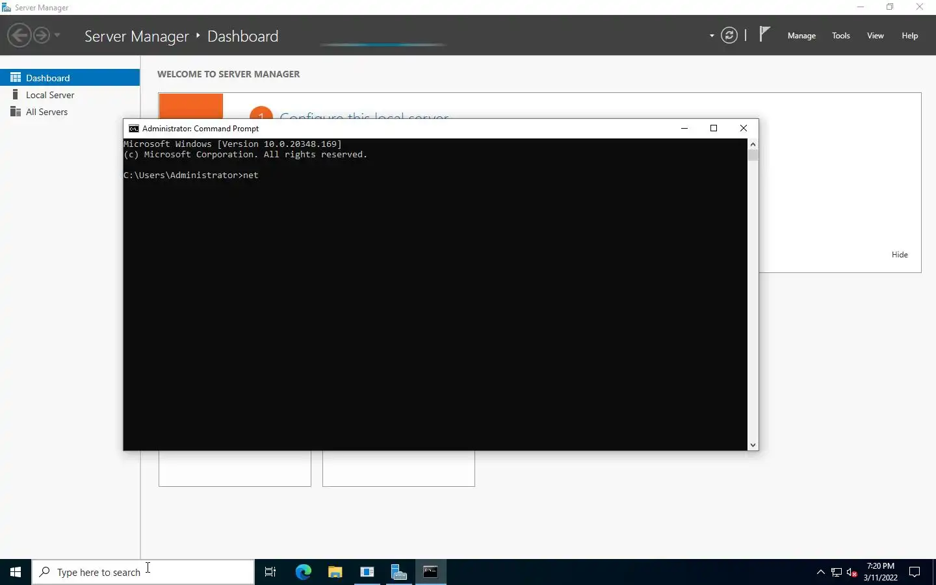Open the View menu
This screenshot has height=585, width=936.
tap(876, 36)
